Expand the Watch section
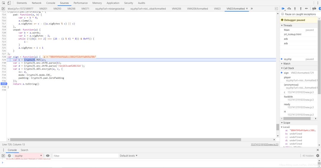This screenshot has width=321, height=168. coord(287,64)
